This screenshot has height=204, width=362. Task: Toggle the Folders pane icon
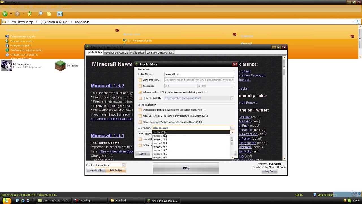tap(49, 14)
